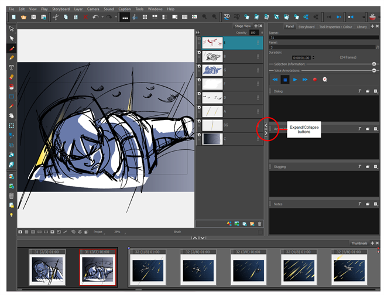Screen dimensions: 384x295
Task: Select the Contour Editor arrow tool
Action: pos(12,39)
